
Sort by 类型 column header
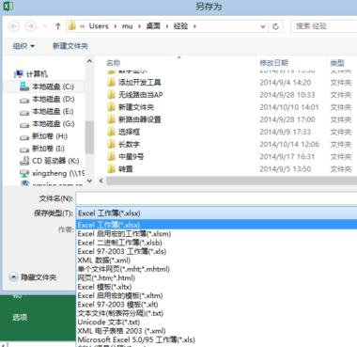(x=337, y=63)
